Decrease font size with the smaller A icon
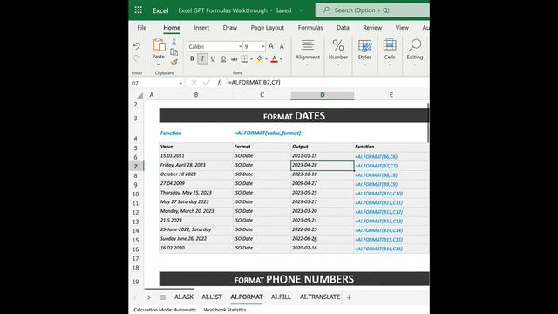The image size is (558, 314). point(282,46)
